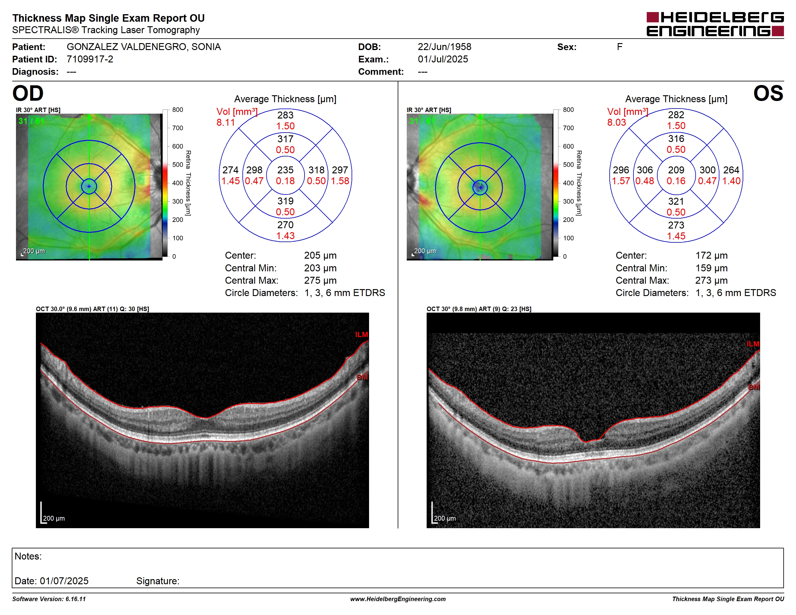Click OS outer temporal thickness 264
The image size is (796, 615).
click(731, 170)
